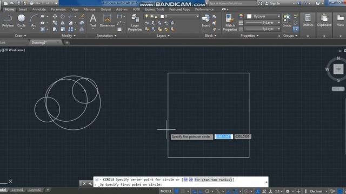Image resolution: width=346 pixels, height=194 pixels.
Task: Click the ViewCube TOP face
Action: coord(338,69)
